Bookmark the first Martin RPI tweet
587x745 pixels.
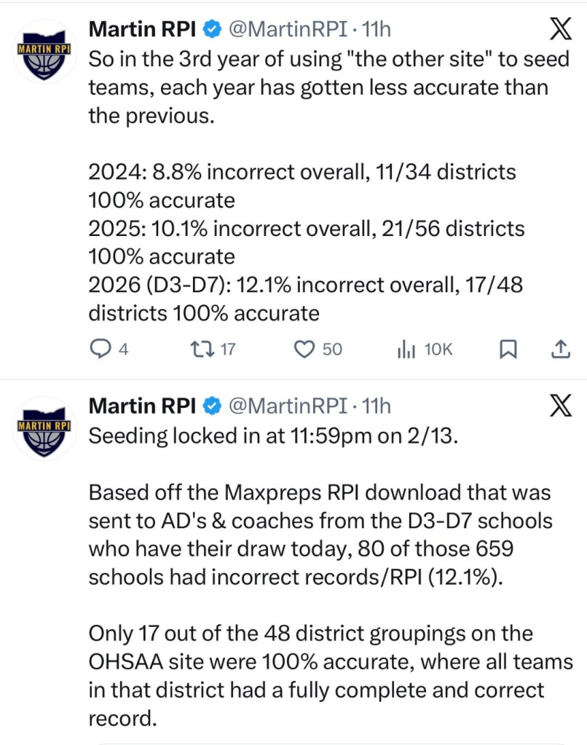(507, 350)
